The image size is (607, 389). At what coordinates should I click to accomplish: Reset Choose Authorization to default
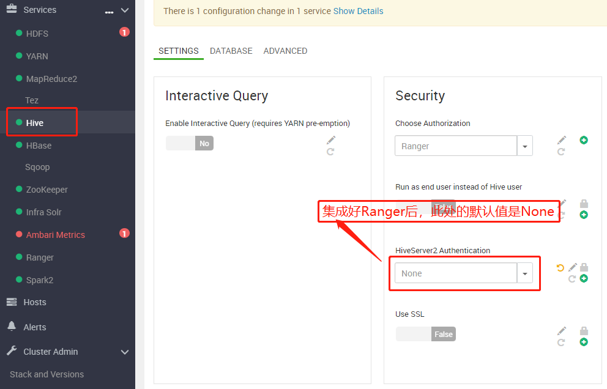coord(561,152)
